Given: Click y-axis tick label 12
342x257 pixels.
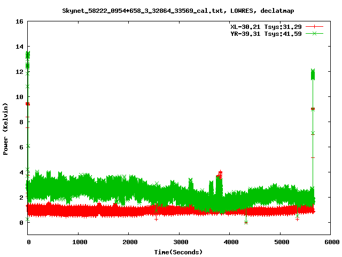Looking at the screenshot, I should pyautogui.click(x=19, y=72).
